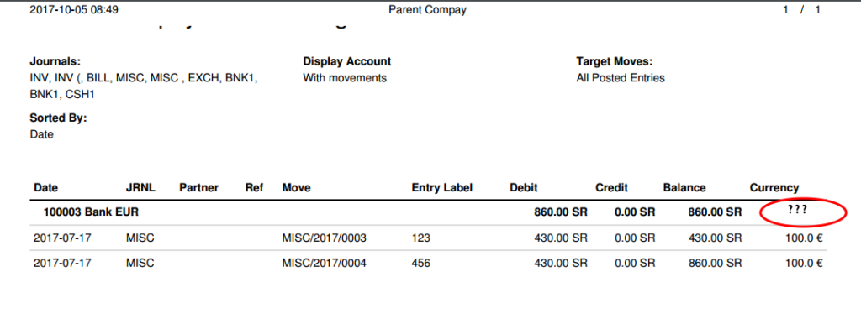Screen dimensions: 861x324
Task: Click the Date column header
Action: pyautogui.click(x=45, y=187)
